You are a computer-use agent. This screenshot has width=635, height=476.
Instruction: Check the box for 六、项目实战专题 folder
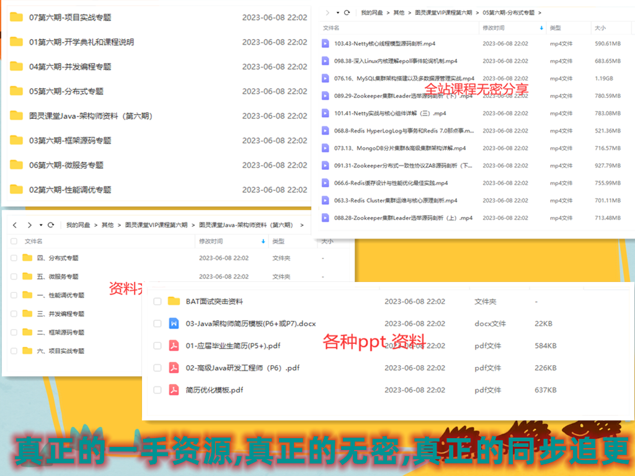coord(14,351)
